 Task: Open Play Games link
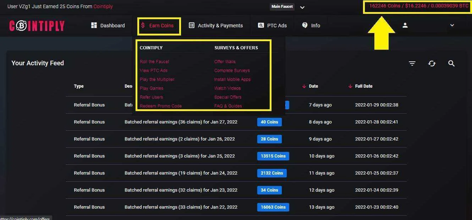coord(152,88)
